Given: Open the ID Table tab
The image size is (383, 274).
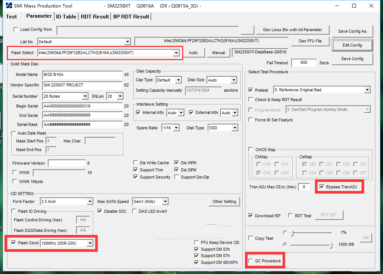Looking at the screenshot, I should click(66, 17).
